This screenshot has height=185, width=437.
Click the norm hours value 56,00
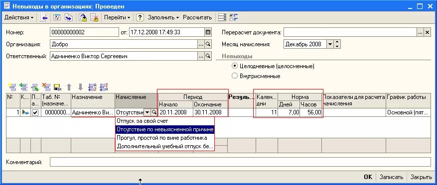311,113
